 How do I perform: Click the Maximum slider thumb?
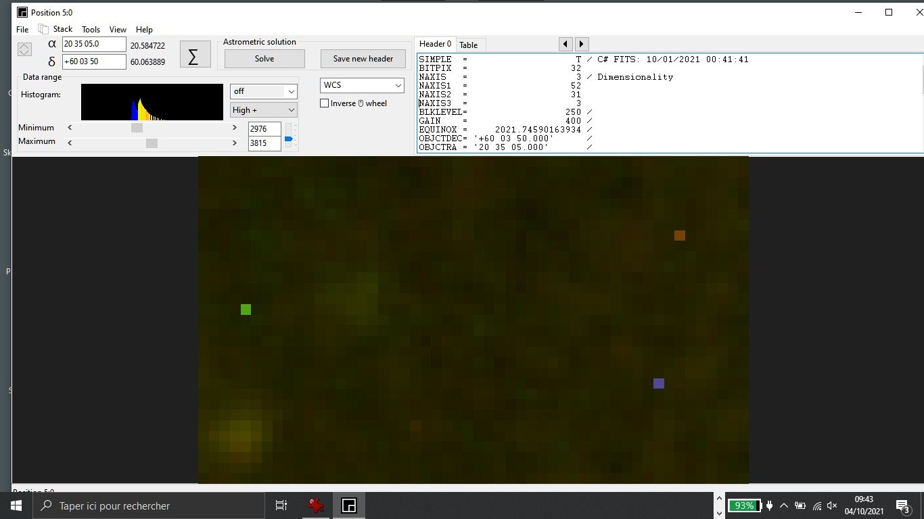coord(152,143)
